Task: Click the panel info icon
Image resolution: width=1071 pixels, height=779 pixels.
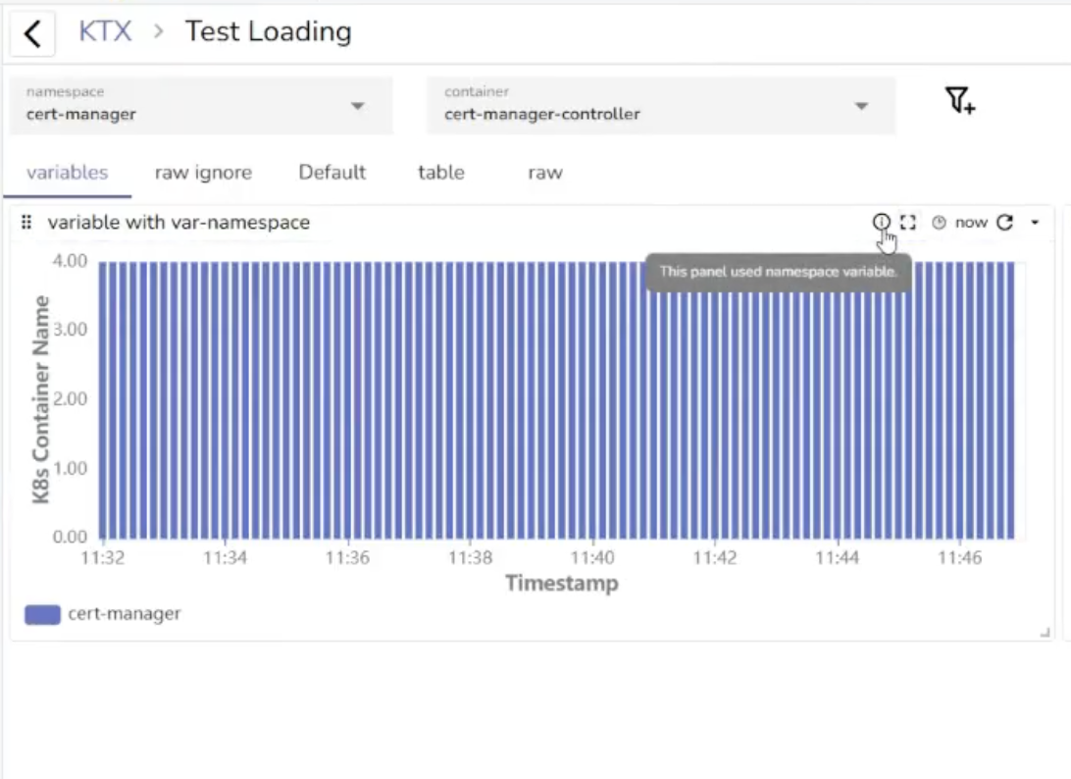Action: [x=881, y=223]
